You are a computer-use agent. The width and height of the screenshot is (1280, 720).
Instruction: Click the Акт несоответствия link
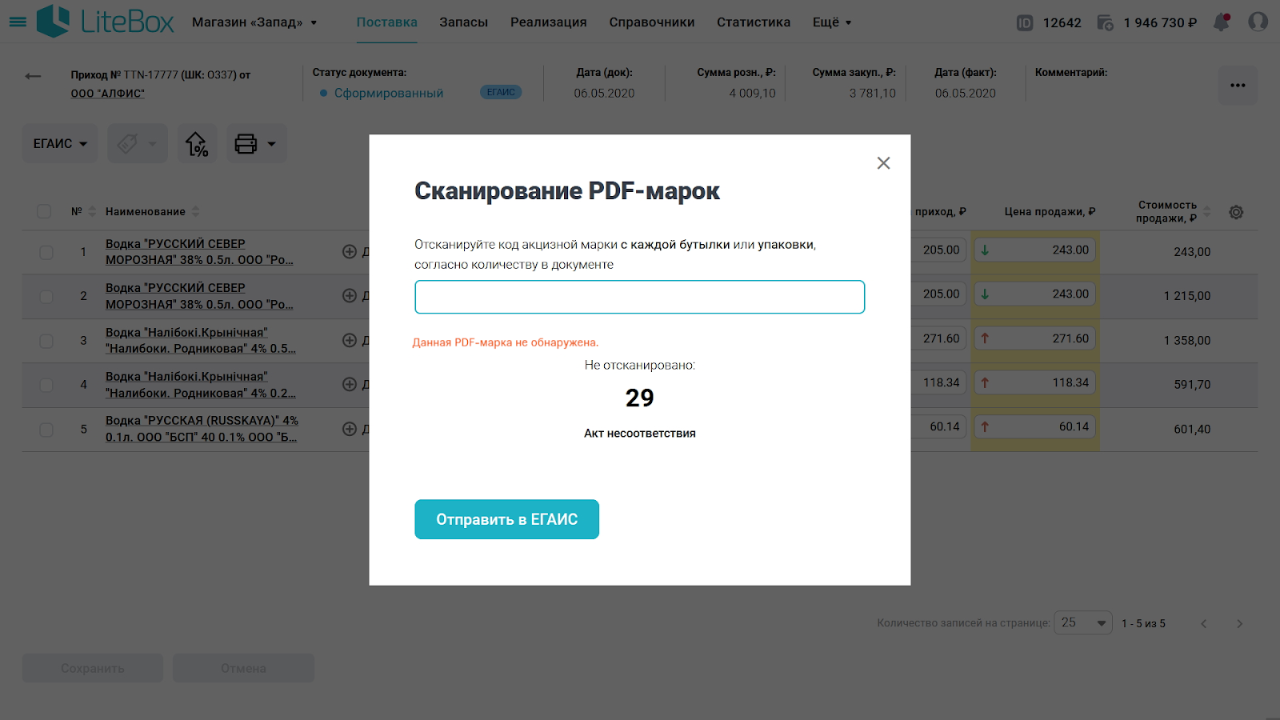click(x=640, y=434)
